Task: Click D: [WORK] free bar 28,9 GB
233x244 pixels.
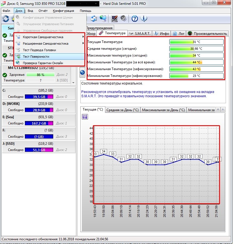Action: coord(39,110)
